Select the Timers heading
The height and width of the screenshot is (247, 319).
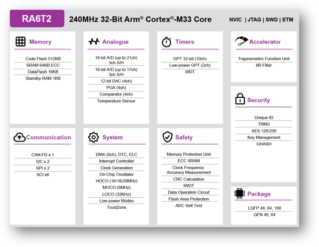pos(185,42)
